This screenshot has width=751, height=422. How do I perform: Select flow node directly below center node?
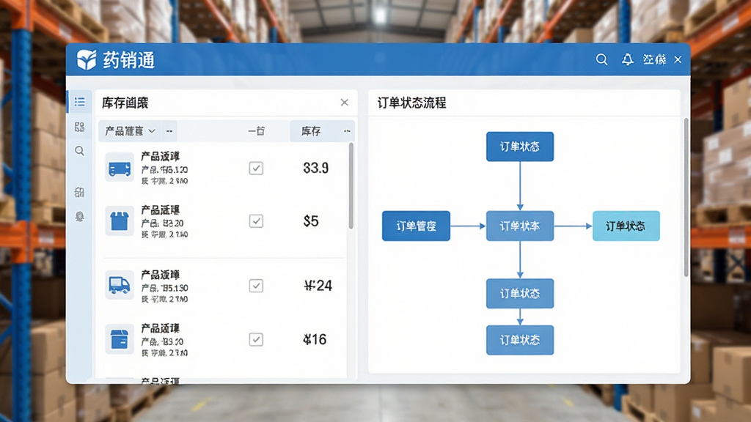pos(520,293)
